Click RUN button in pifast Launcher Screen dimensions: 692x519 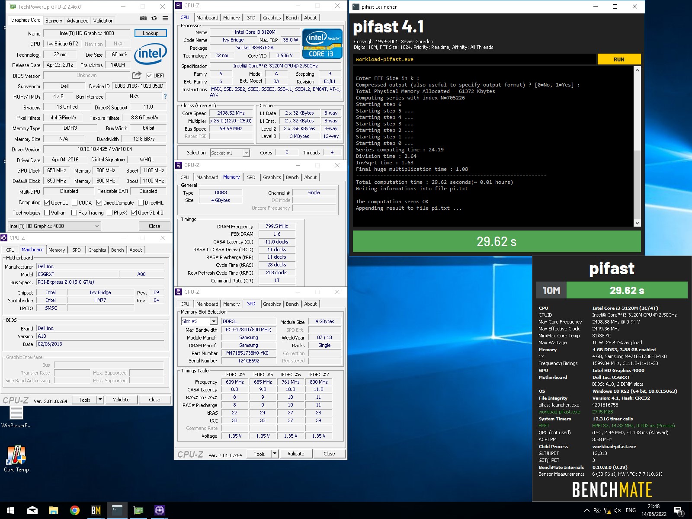click(619, 59)
